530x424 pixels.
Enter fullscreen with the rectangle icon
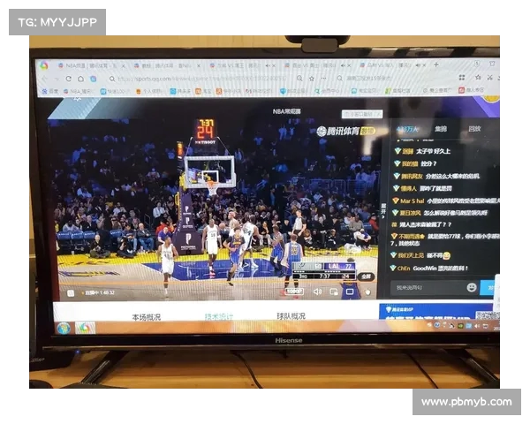click(350, 291)
